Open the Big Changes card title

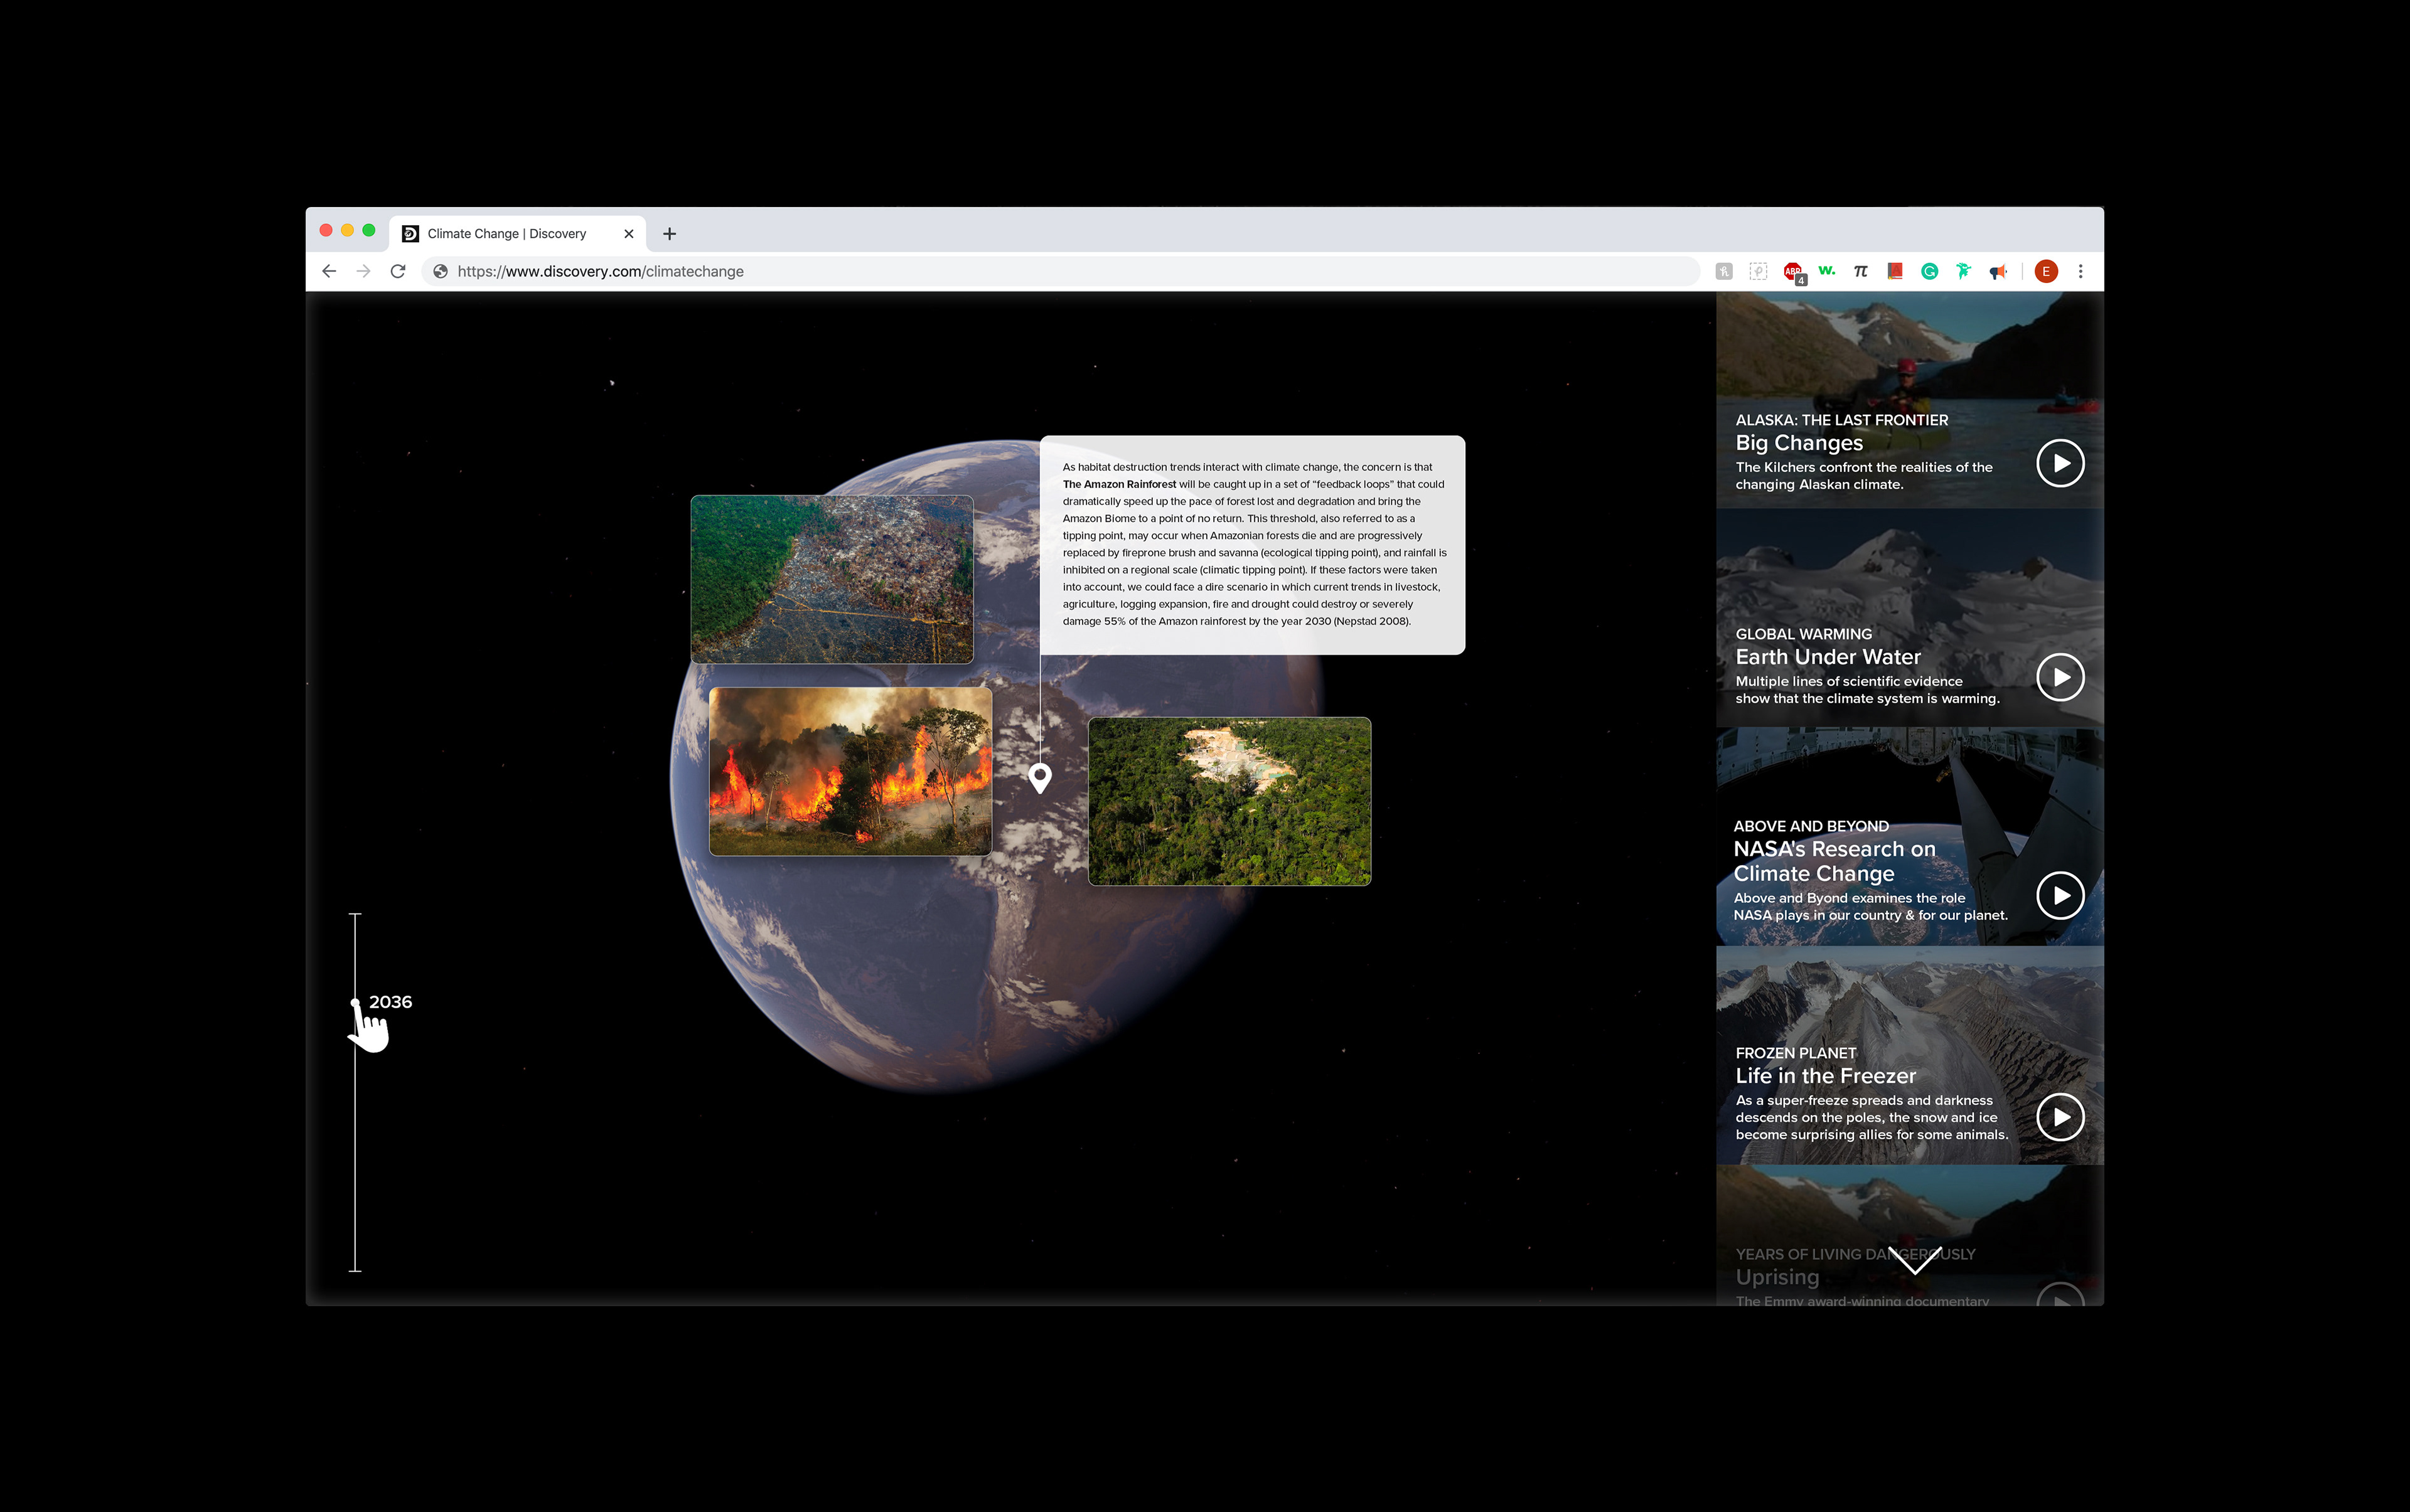coord(1799,443)
